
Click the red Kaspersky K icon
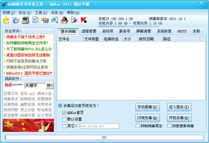(84, 20)
